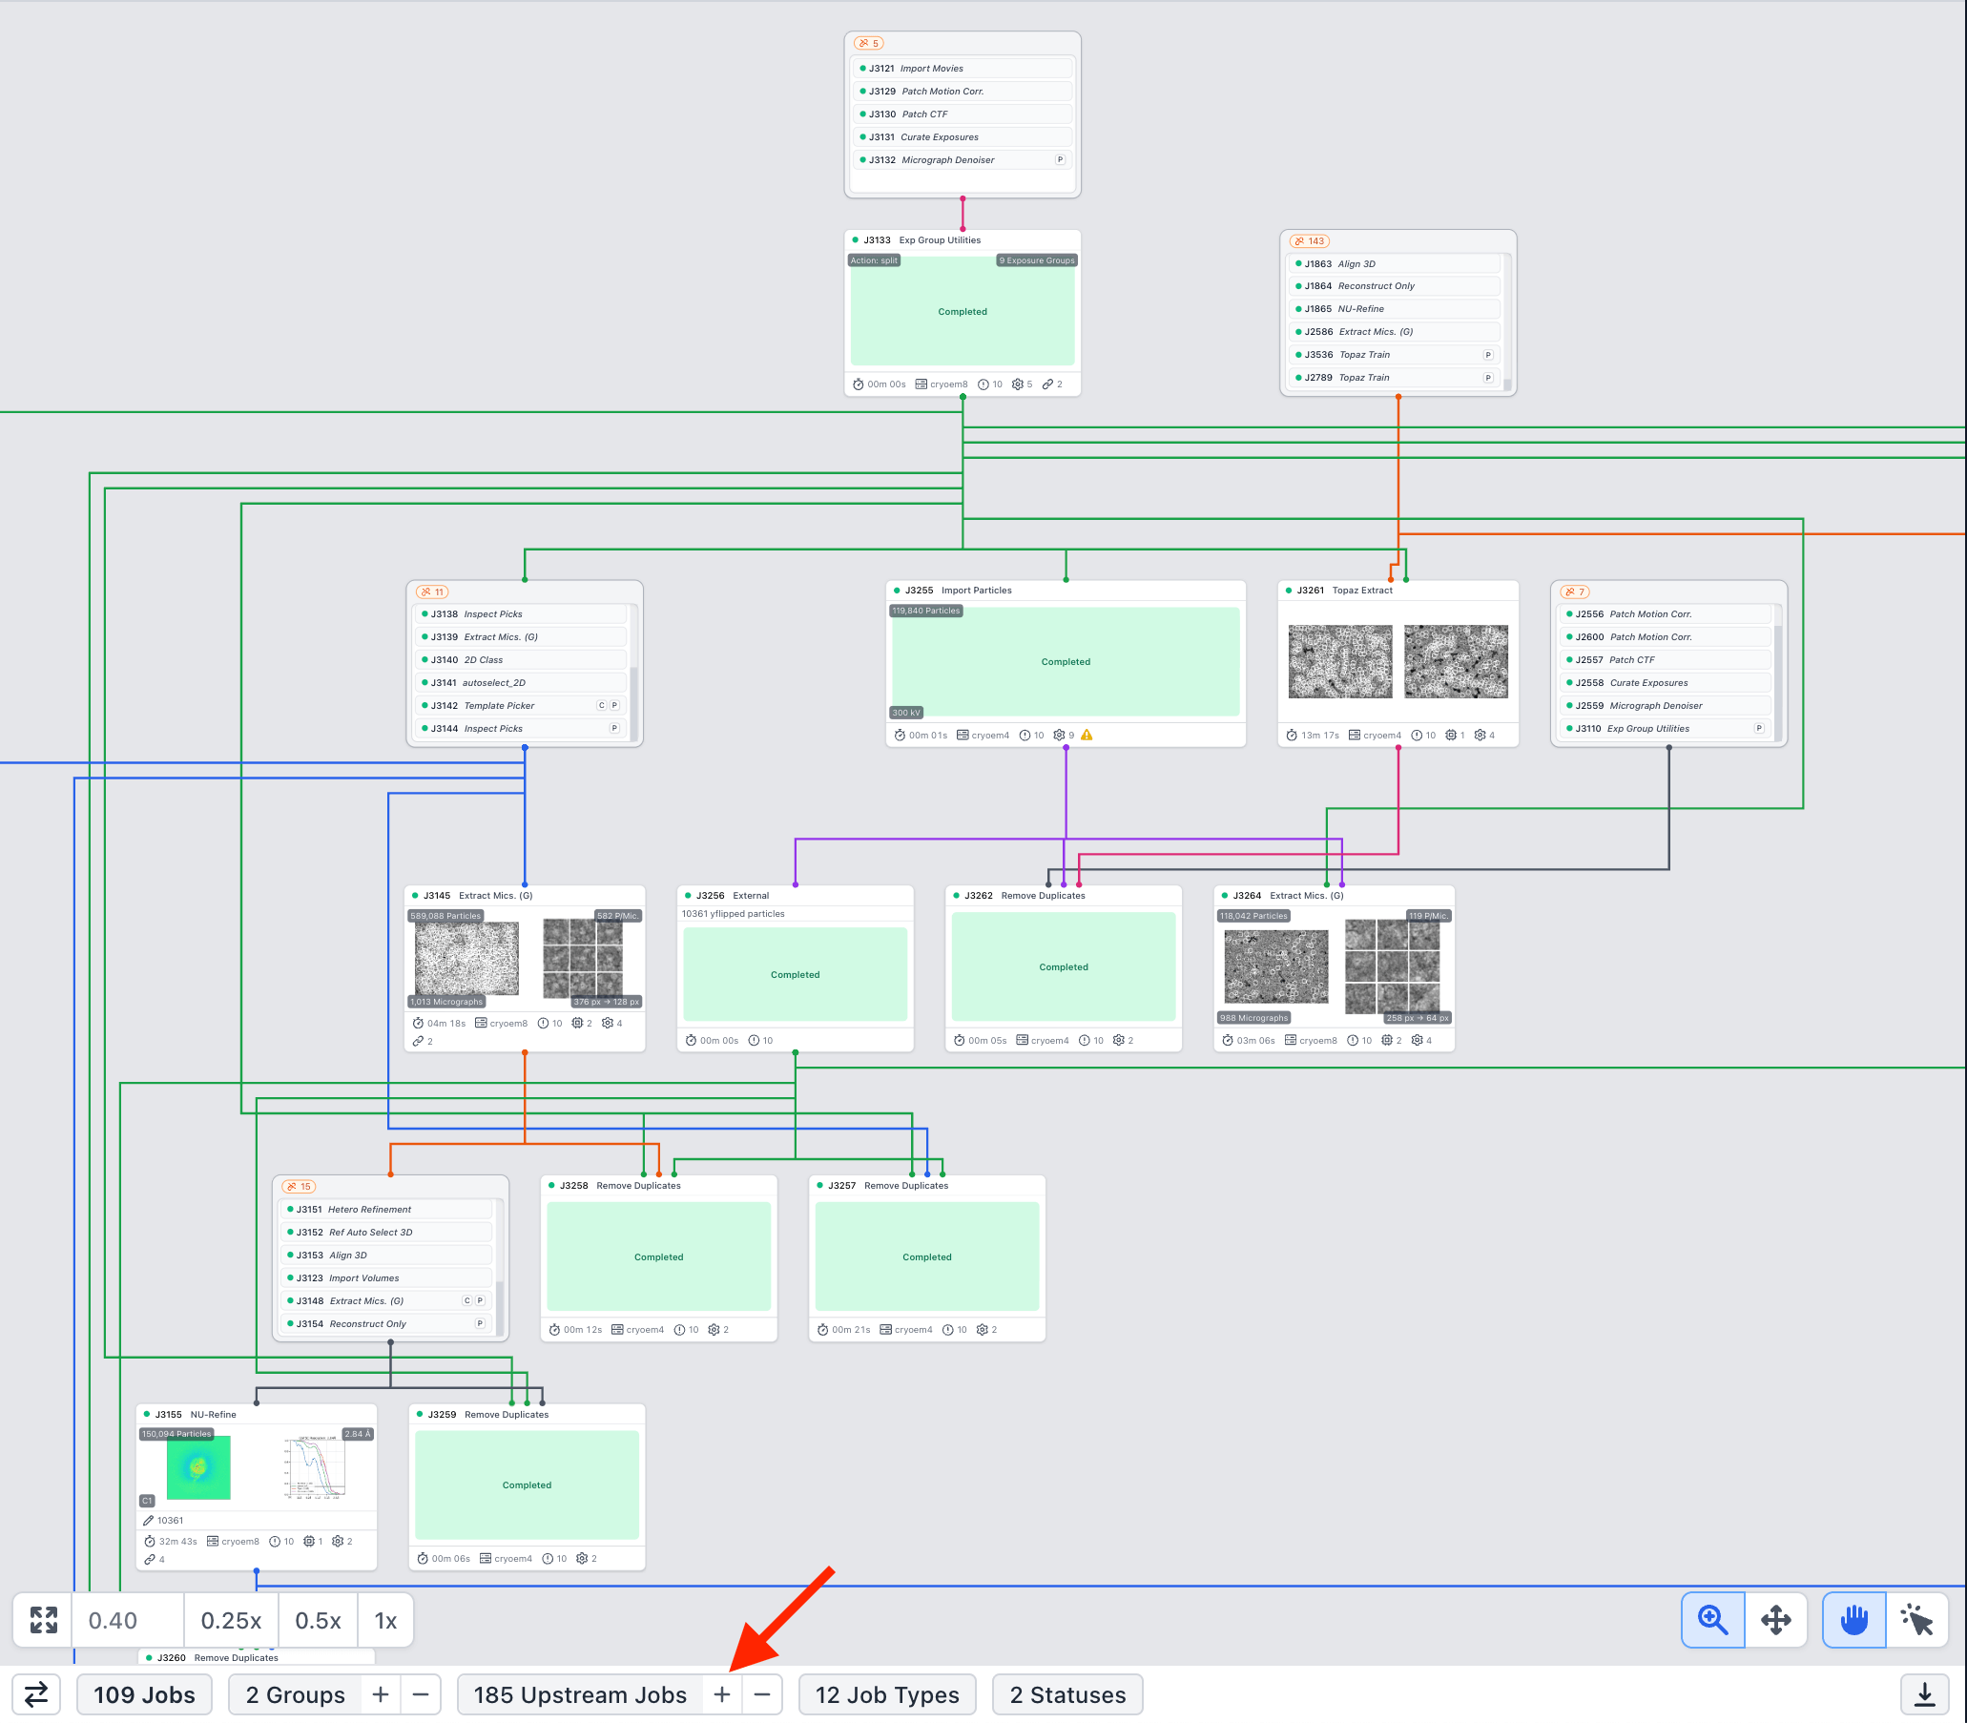Activate the click-select cursor tool

point(1917,1620)
